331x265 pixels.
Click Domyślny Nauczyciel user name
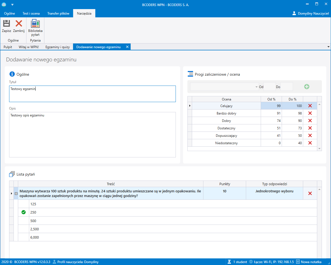pyautogui.click(x=313, y=13)
